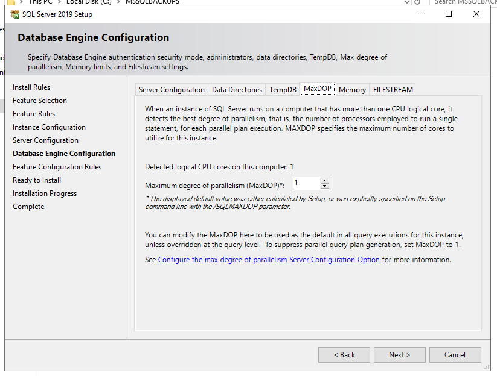This screenshot has height=376, width=497.
Task: Click MSSQLBACKUPS in the Explorer address path
Action: pos(152,2)
